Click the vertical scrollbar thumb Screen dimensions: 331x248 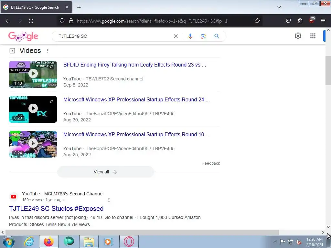pyautogui.click(x=328, y=71)
